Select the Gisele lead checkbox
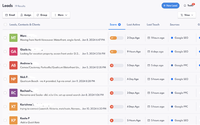This screenshot has height=125, width=200. [x=5, y=51]
